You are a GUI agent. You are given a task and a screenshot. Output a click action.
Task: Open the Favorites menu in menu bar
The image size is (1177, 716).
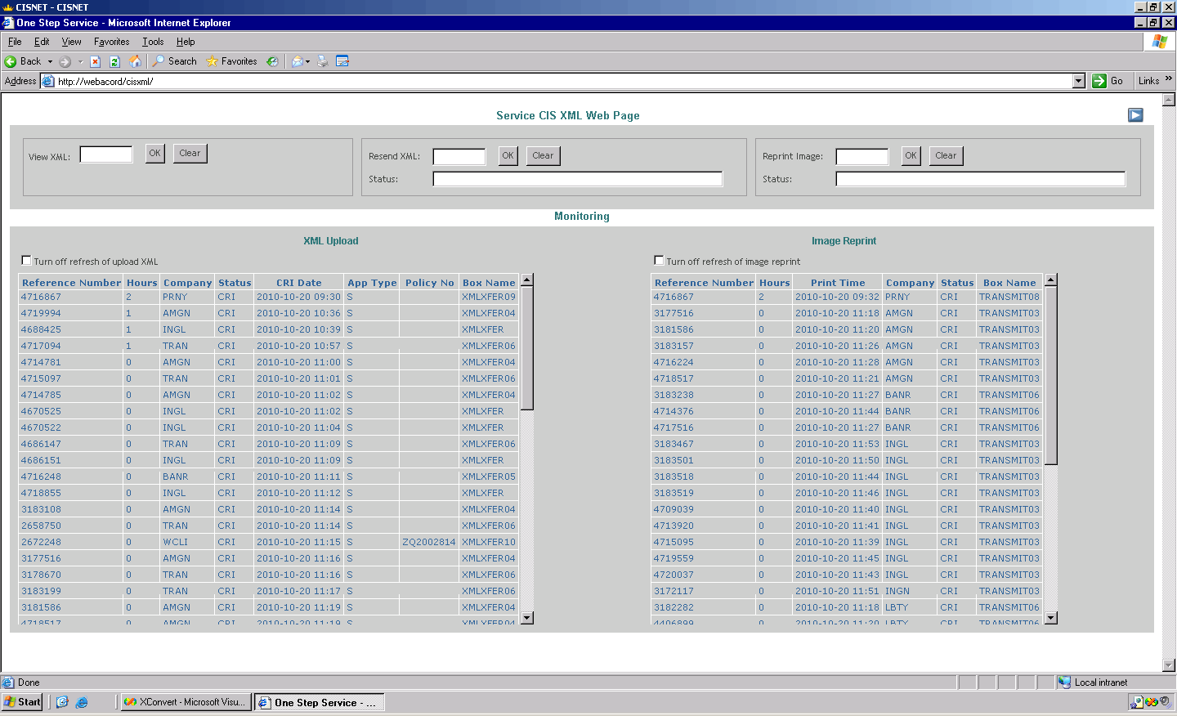(x=111, y=42)
